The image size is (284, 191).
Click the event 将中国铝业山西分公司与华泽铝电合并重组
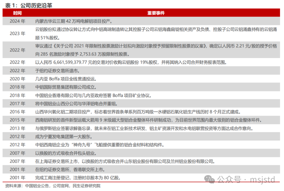pyautogui.click(x=77, y=104)
